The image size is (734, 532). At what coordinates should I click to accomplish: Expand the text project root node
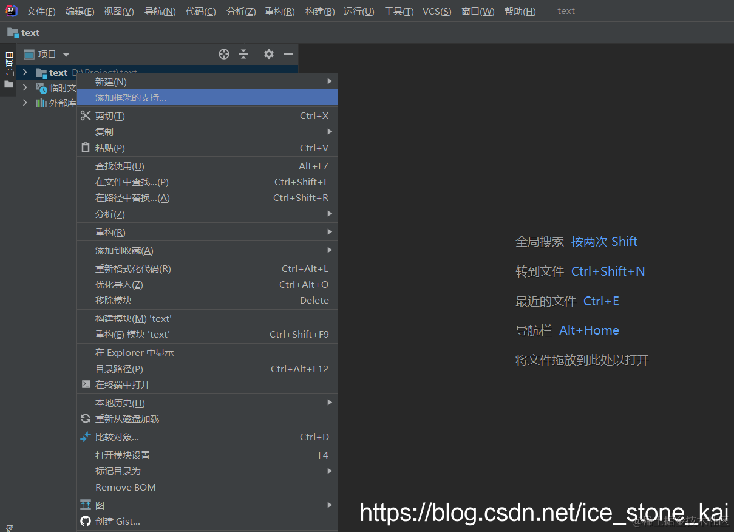click(25, 73)
